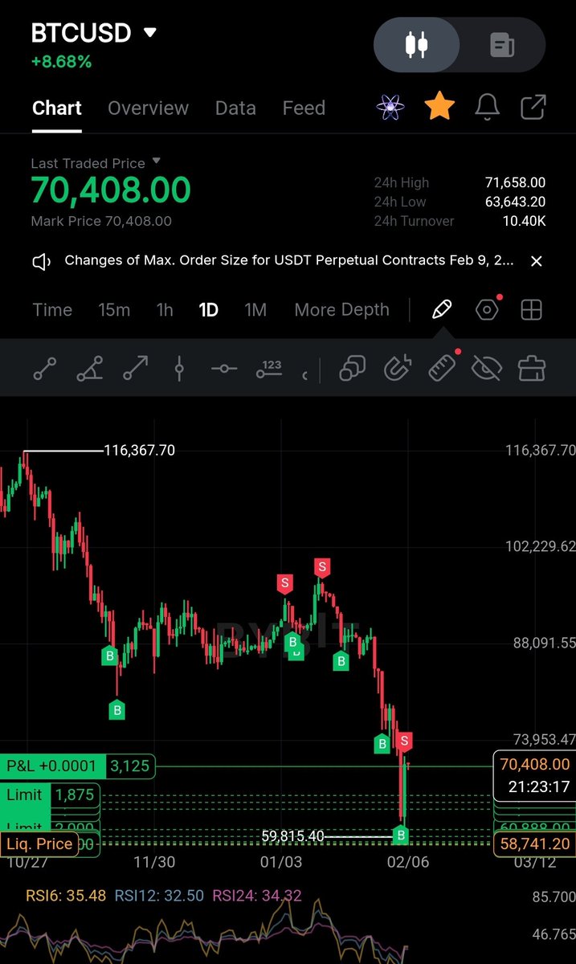Screen dimensions: 576x964
Task: Tap the topmost red S sell marker
Action: (322, 567)
